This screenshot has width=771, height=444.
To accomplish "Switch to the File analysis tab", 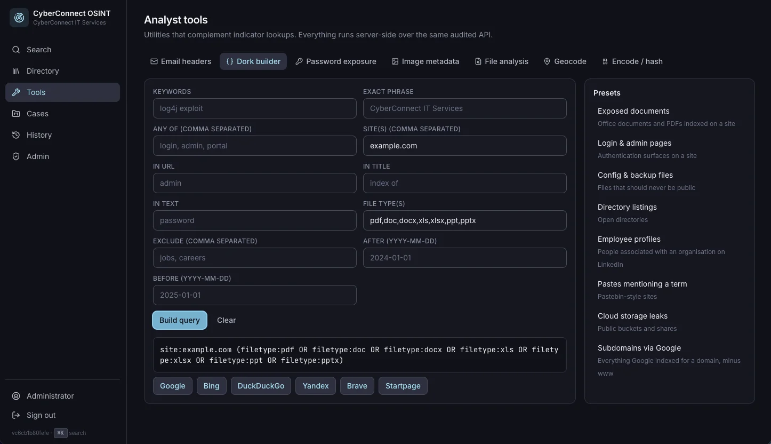I will [501, 61].
